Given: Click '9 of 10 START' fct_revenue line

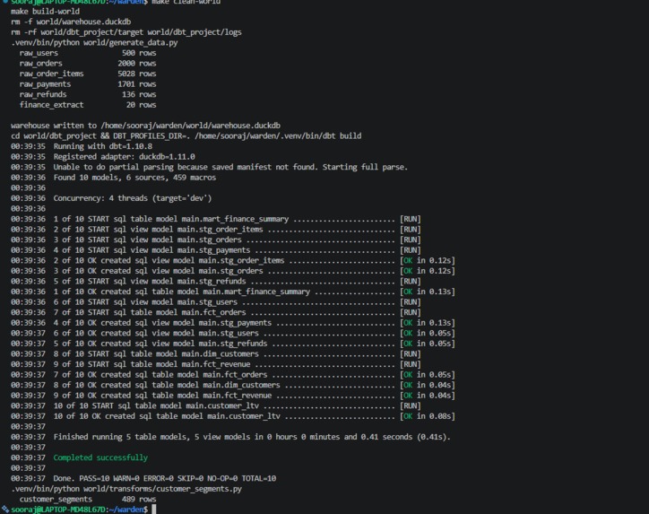Looking at the screenshot, I should coord(216,364).
